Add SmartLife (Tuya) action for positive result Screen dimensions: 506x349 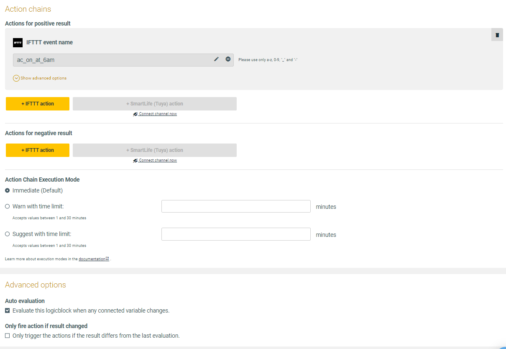155,104
